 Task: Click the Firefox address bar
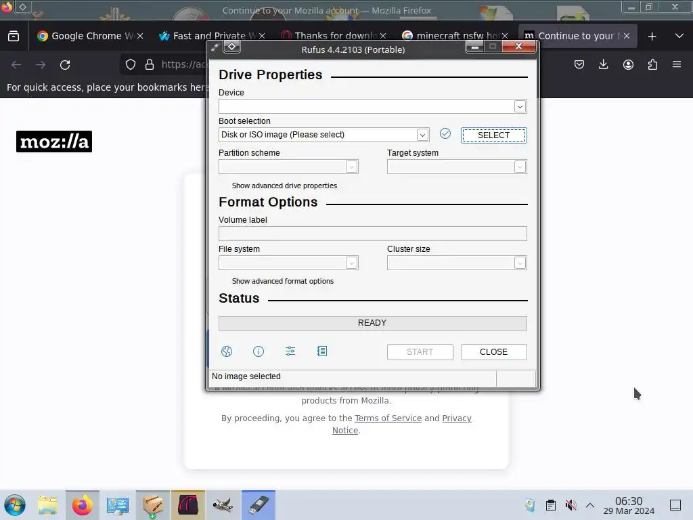pos(183,64)
